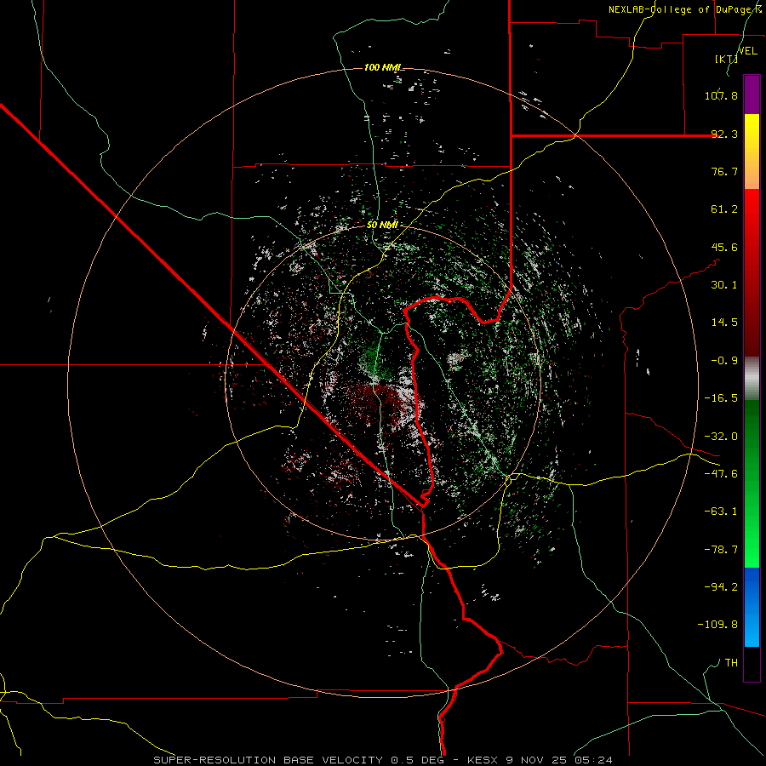Click the 61.2 velocity scale value
Image resolution: width=766 pixels, height=766 pixels.
(724, 209)
